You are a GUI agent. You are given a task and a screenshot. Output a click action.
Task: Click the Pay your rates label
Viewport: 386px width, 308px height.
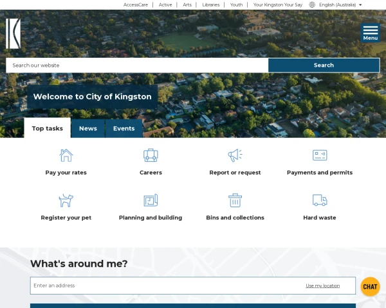66,173
